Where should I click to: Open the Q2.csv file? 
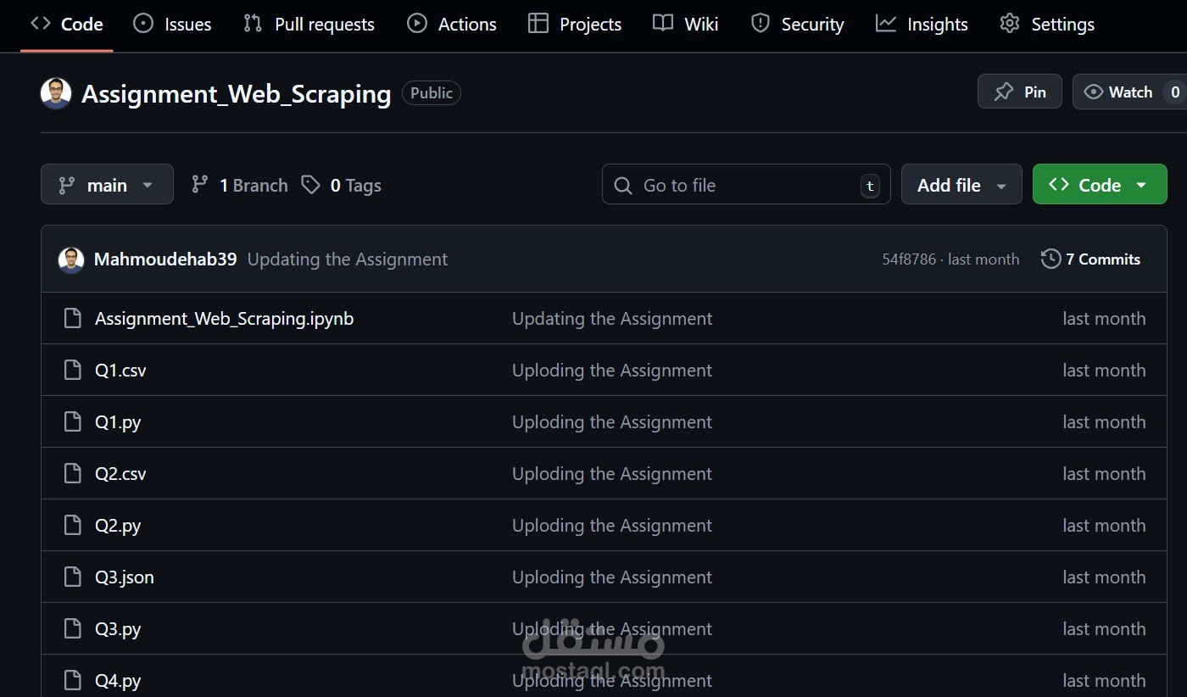pyautogui.click(x=120, y=474)
